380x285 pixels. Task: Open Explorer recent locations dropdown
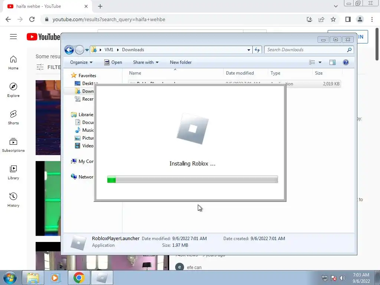[87, 50]
